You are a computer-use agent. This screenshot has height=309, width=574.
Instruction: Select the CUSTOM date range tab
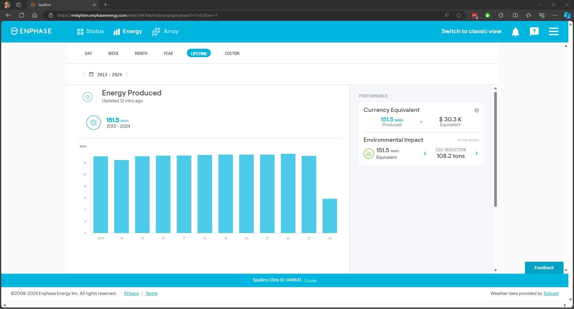point(232,54)
